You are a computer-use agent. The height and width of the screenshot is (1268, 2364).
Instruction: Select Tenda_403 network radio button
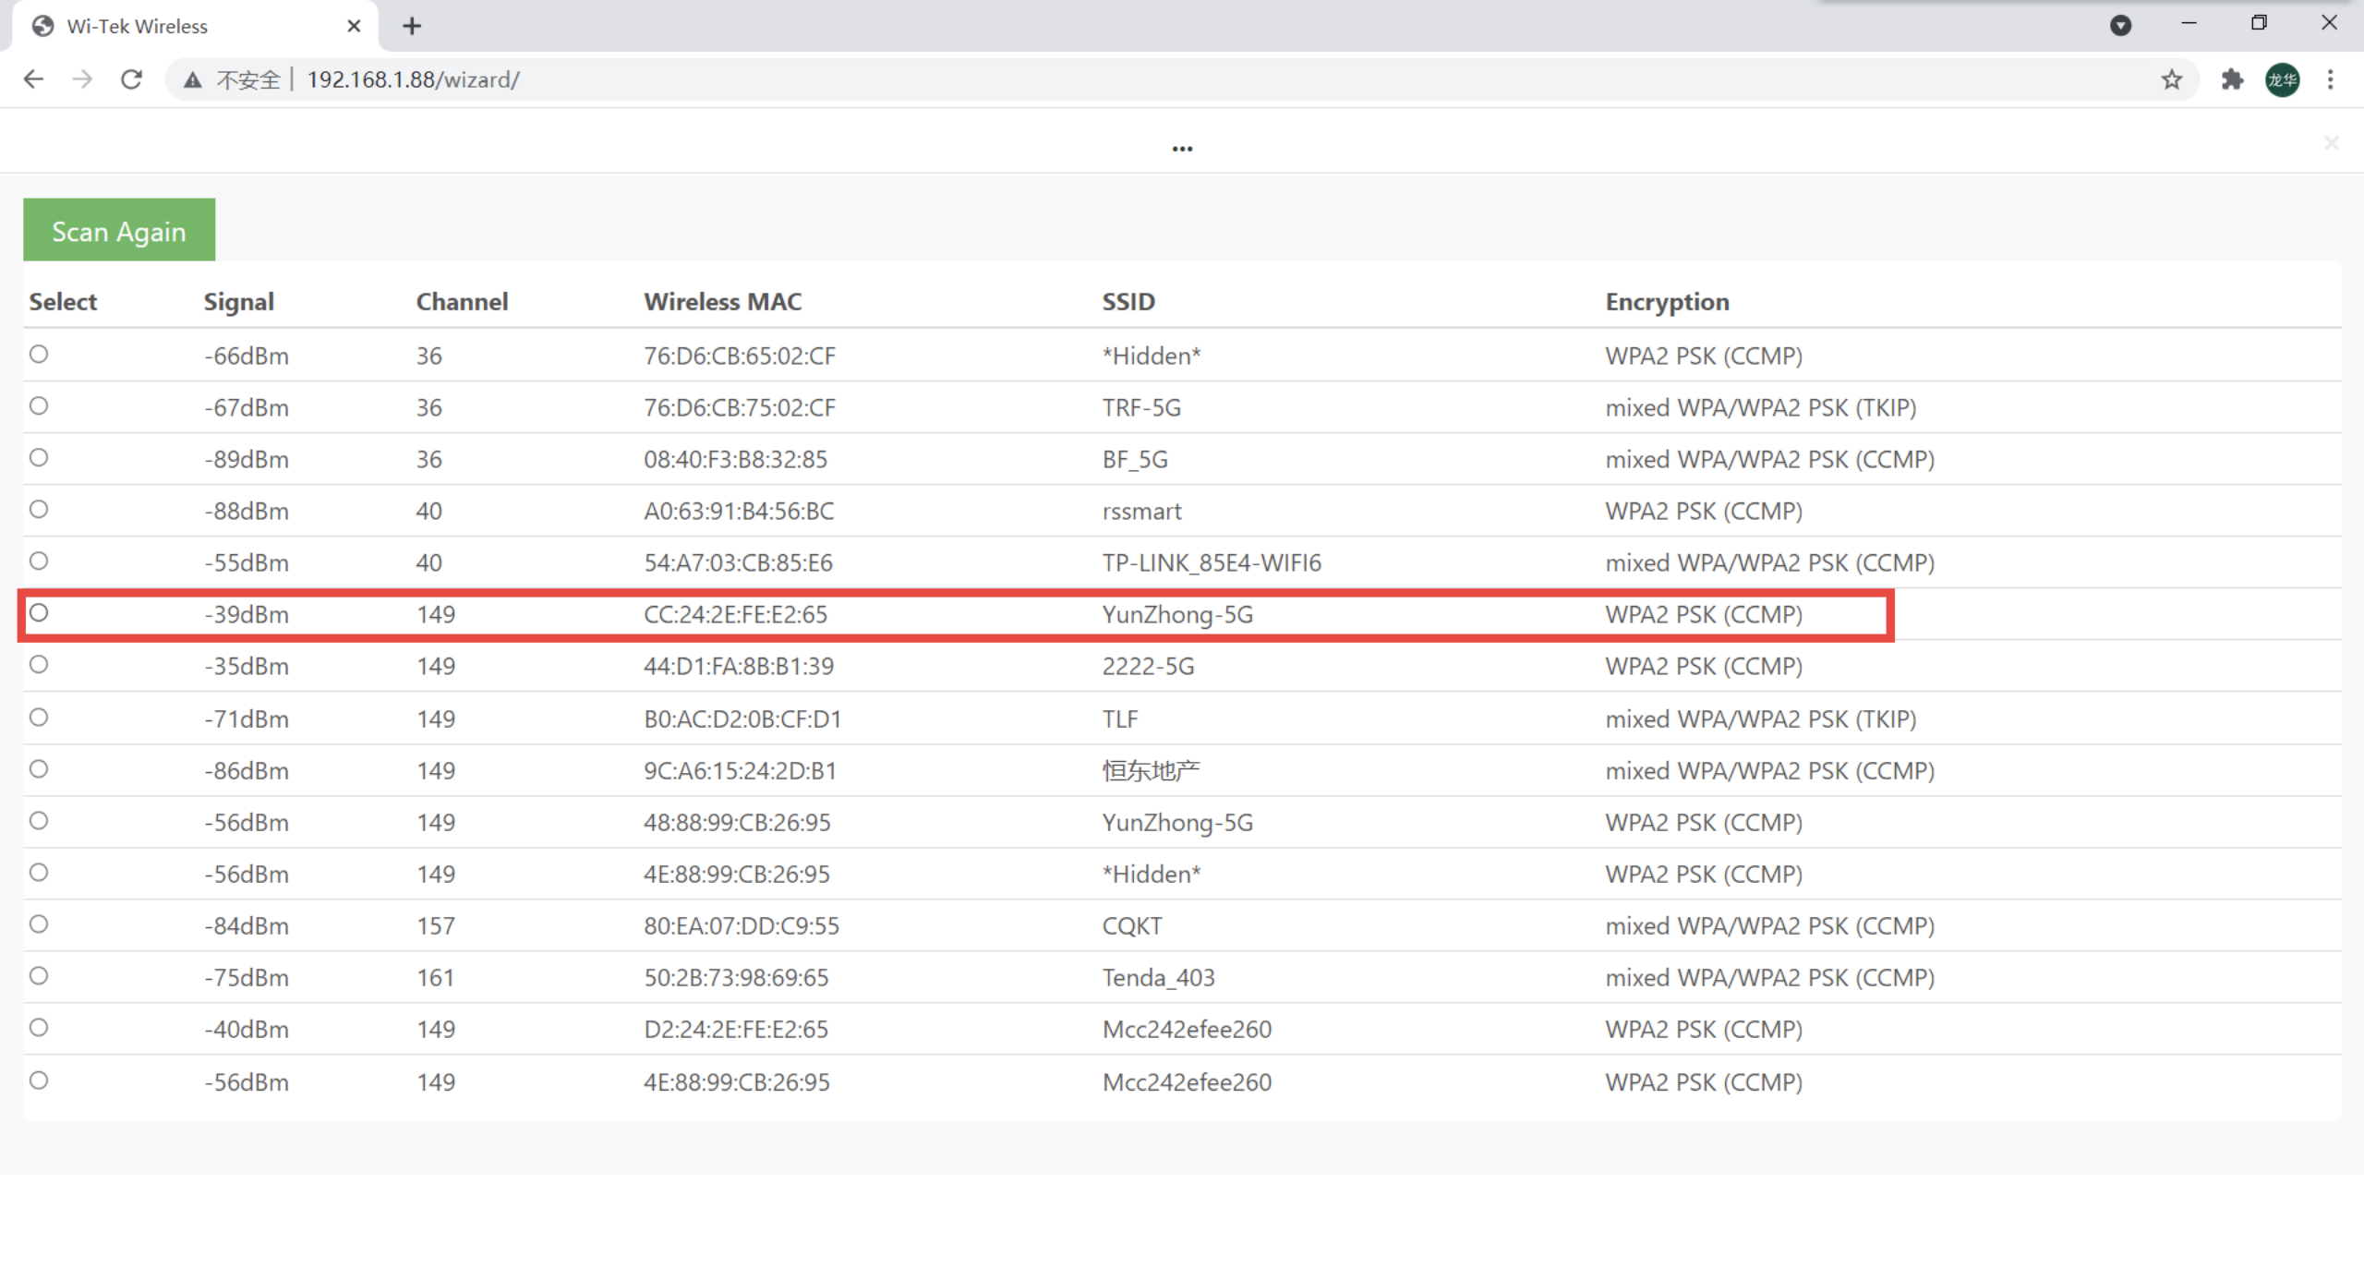(39, 975)
